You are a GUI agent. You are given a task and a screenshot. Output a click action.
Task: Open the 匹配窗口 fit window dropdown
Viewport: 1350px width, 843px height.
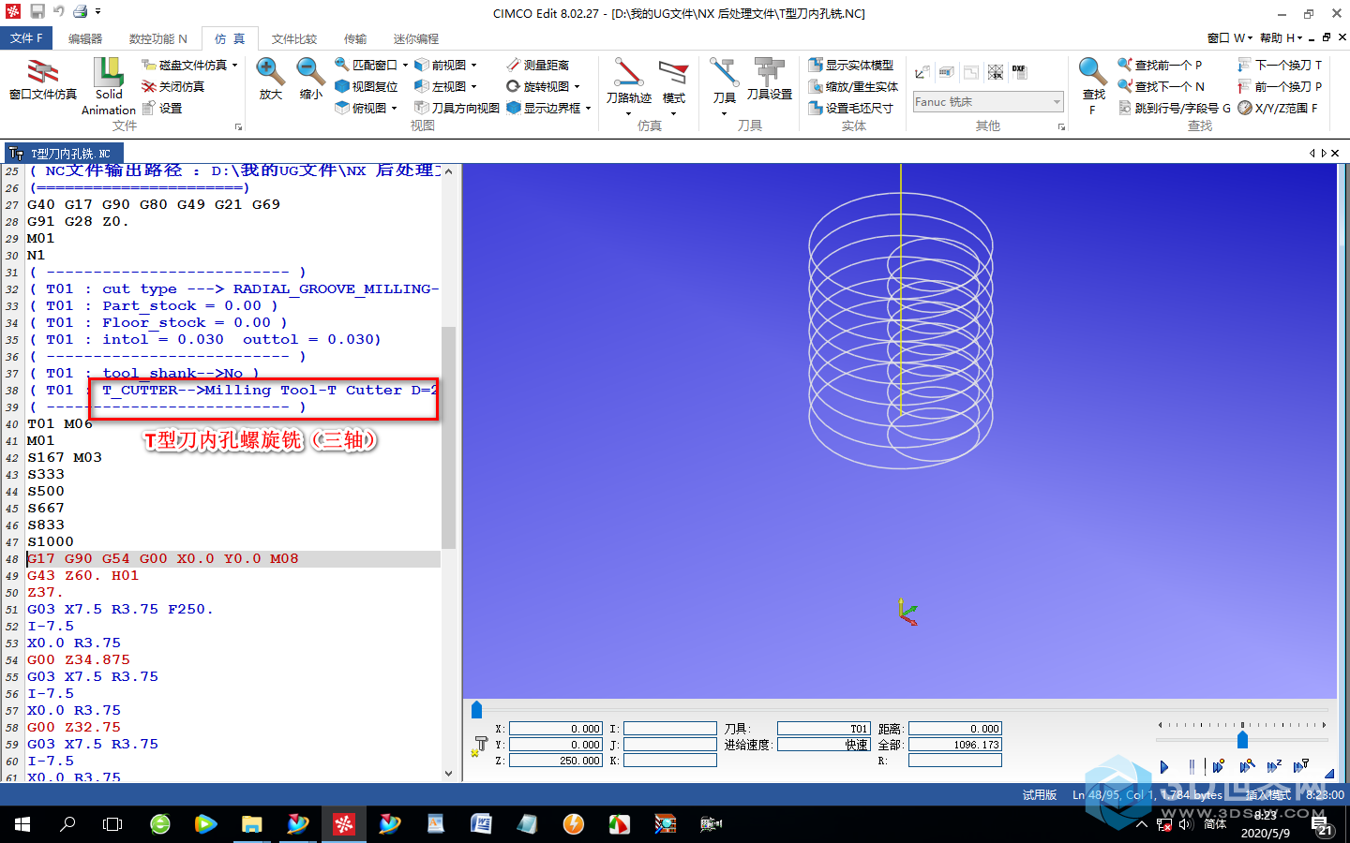tap(405, 65)
